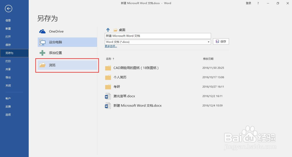The width and height of the screenshot is (292, 157).
Task: Click the 登录 sign-in link
Action: pos(248,3)
